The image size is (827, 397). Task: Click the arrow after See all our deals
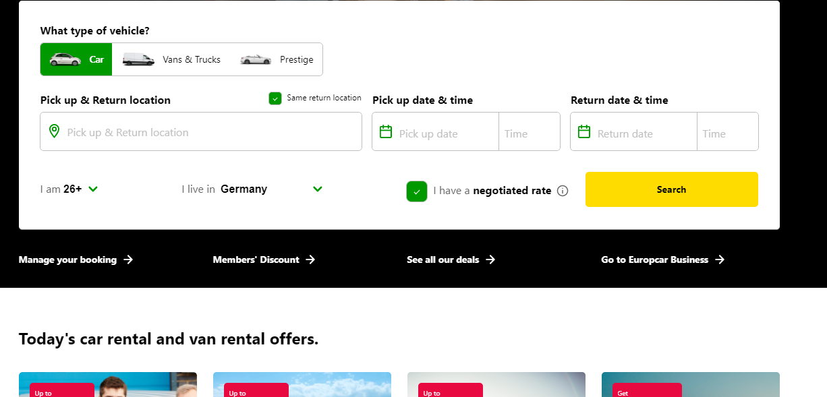point(490,259)
